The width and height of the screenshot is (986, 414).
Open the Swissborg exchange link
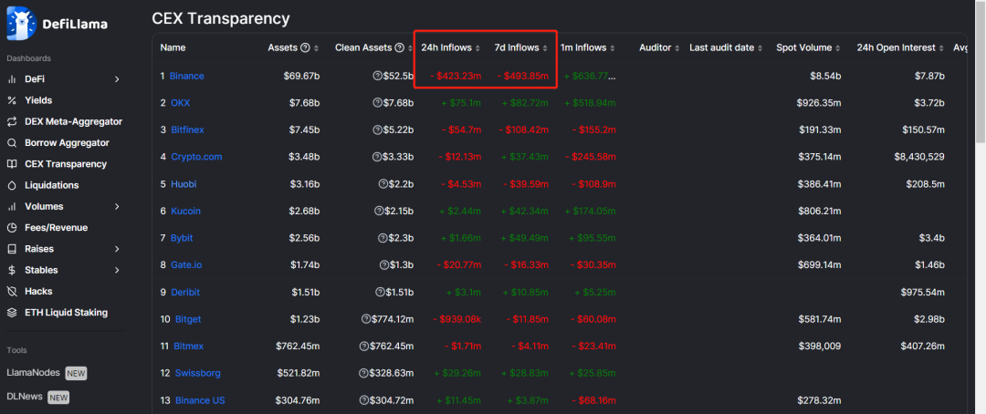pos(197,373)
